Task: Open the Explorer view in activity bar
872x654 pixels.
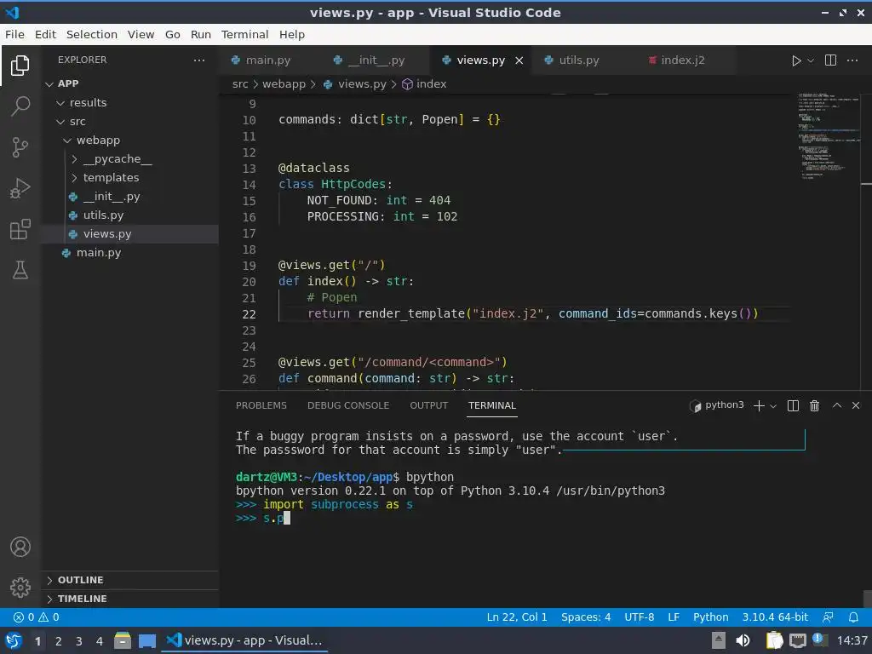Action: coord(20,66)
